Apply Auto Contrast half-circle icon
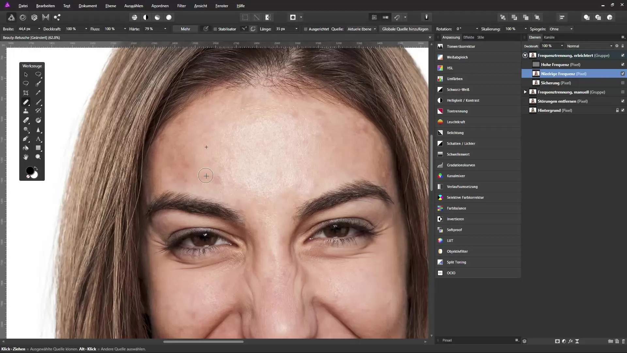627x353 pixels. (x=146, y=17)
